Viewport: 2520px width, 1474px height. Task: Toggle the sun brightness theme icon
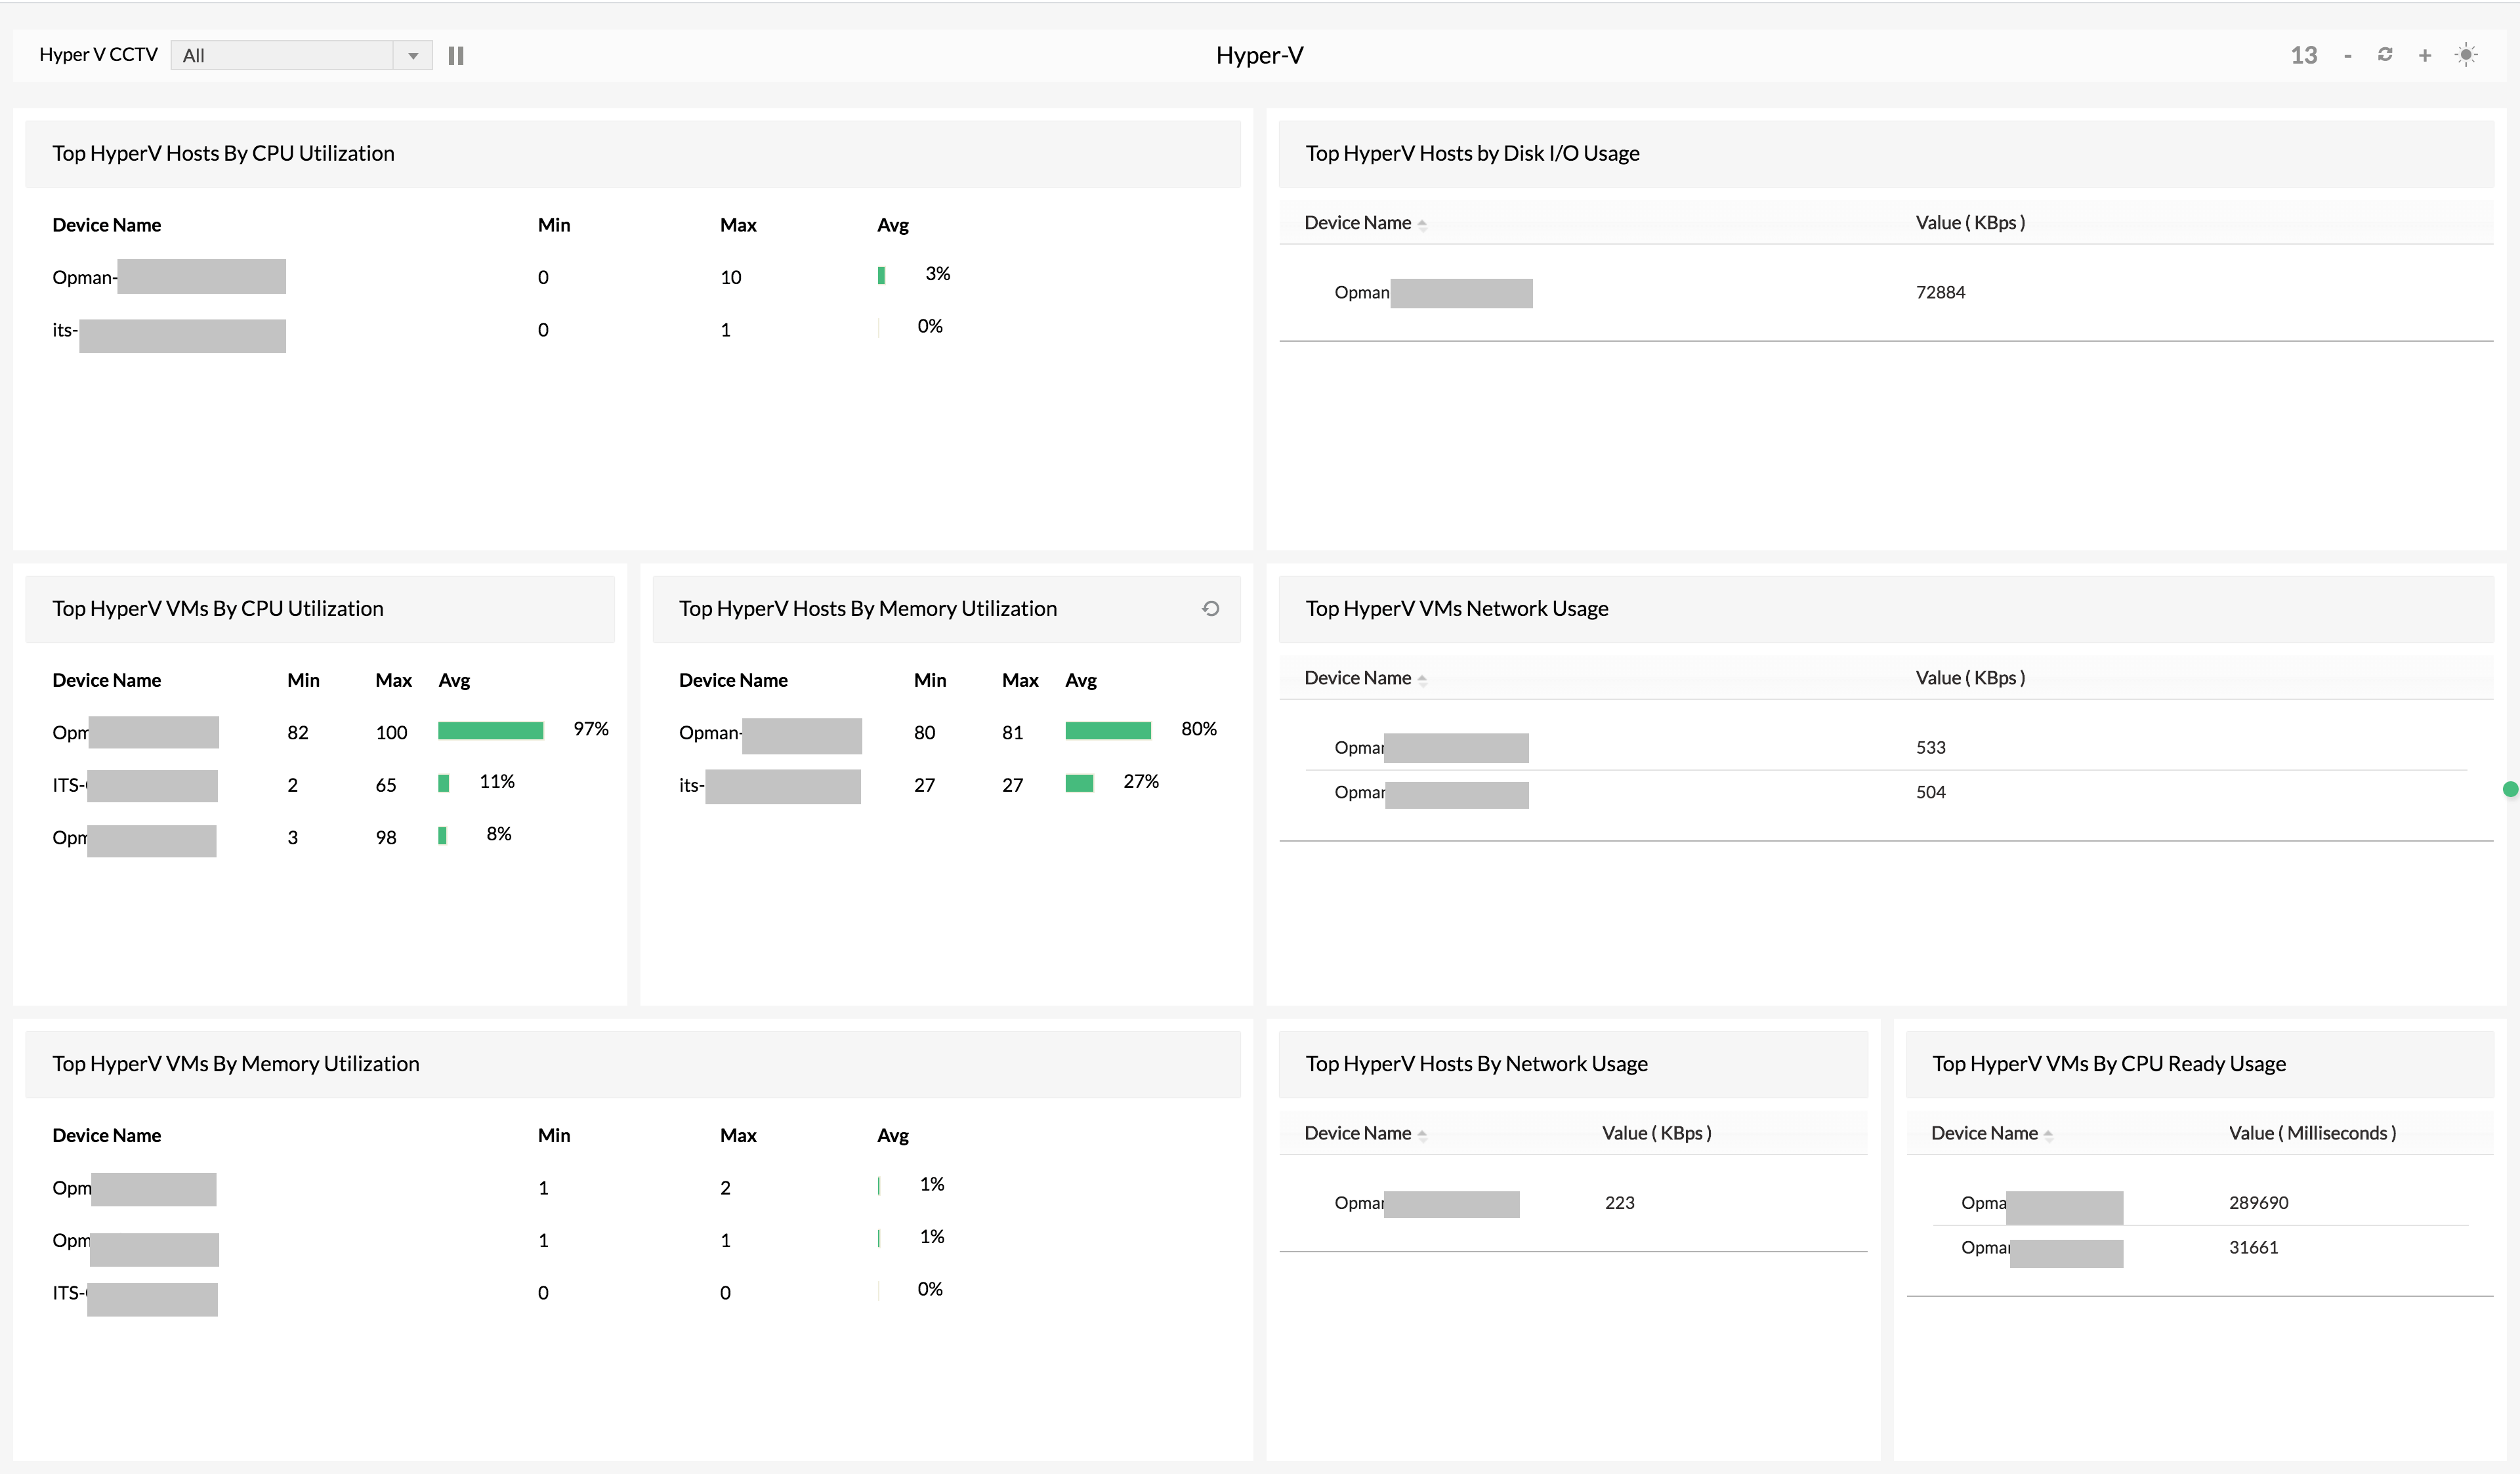tap(2466, 55)
